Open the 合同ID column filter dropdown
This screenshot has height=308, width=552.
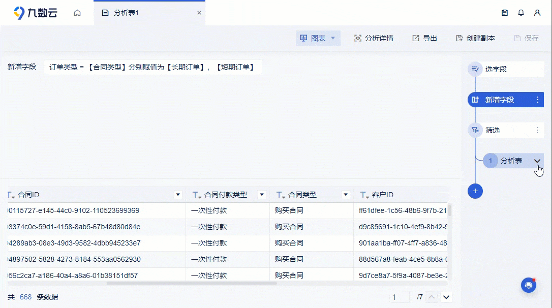(178, 194)
